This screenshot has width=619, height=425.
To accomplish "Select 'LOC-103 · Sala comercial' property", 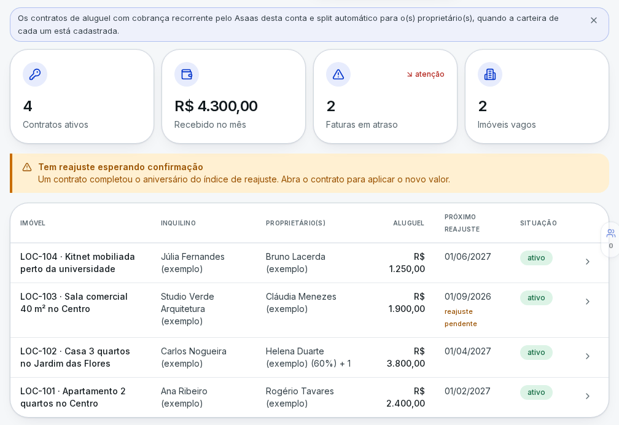I will (74, 303).
